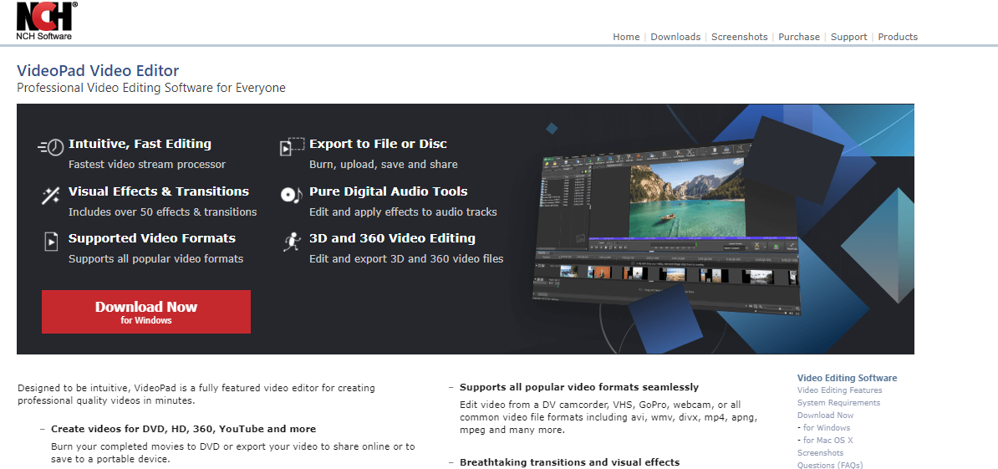Select the for Mac OS X sidebar link
The image size is (998, 469).
tap(827, 441)
